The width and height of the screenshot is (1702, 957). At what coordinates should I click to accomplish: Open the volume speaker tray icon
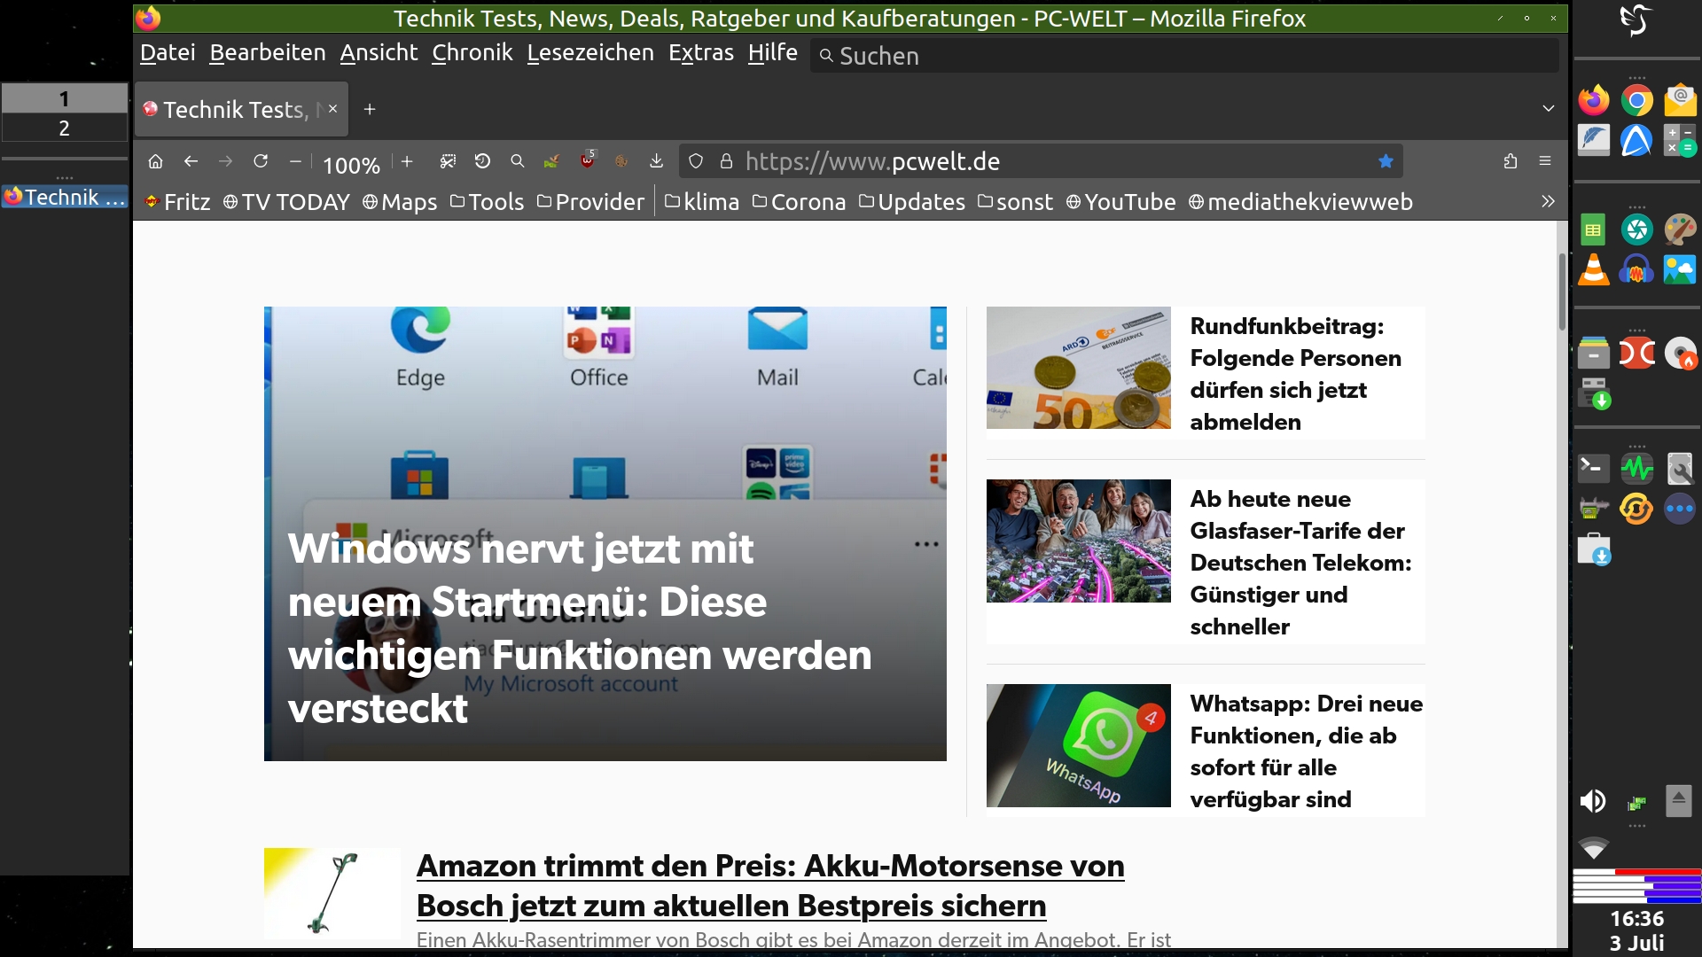click(1593, 801)
